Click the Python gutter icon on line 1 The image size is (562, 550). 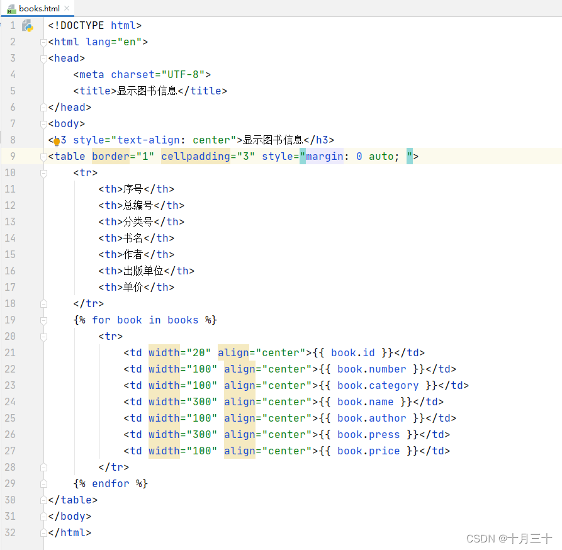28,26
